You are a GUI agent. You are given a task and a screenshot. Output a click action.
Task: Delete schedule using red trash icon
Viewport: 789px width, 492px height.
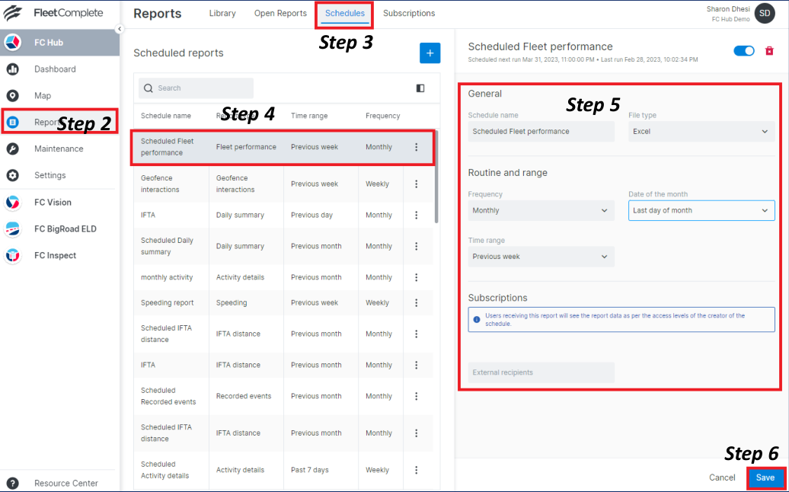click(769, 51)
